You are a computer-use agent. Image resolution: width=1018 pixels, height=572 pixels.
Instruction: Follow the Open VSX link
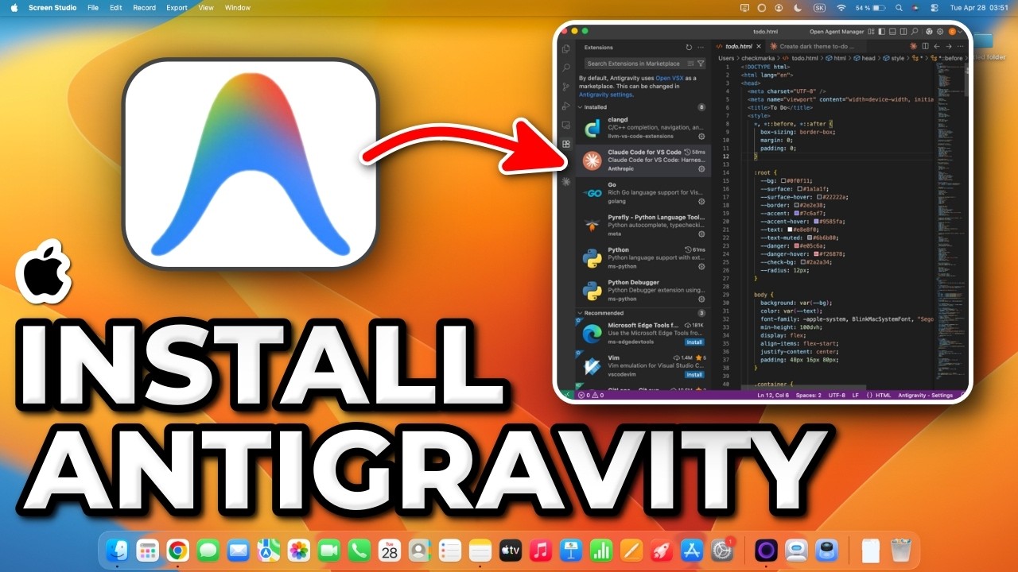(670, 78)
